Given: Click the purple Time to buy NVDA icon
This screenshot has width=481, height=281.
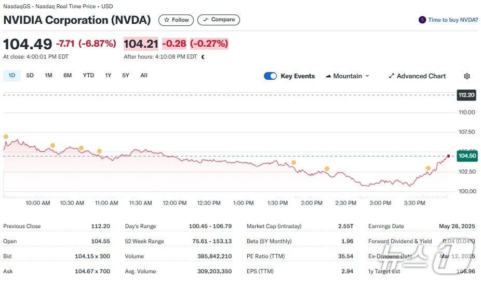Looking at the screenshot, I should point(422,20).
